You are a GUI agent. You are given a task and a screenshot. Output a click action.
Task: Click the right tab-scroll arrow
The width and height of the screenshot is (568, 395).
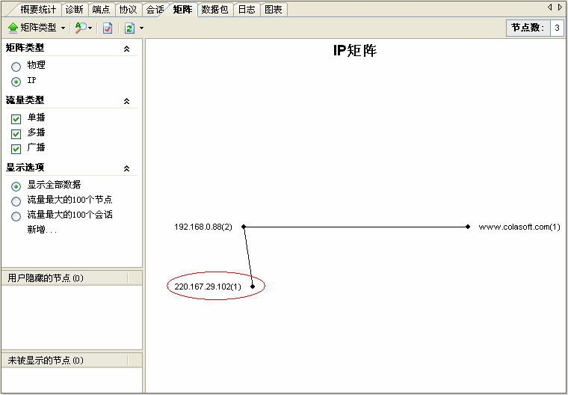point(560,7)
